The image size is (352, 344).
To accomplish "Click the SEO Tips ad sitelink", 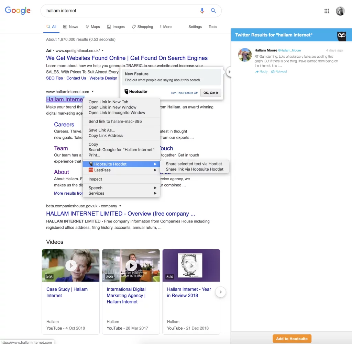I will 54,78.
